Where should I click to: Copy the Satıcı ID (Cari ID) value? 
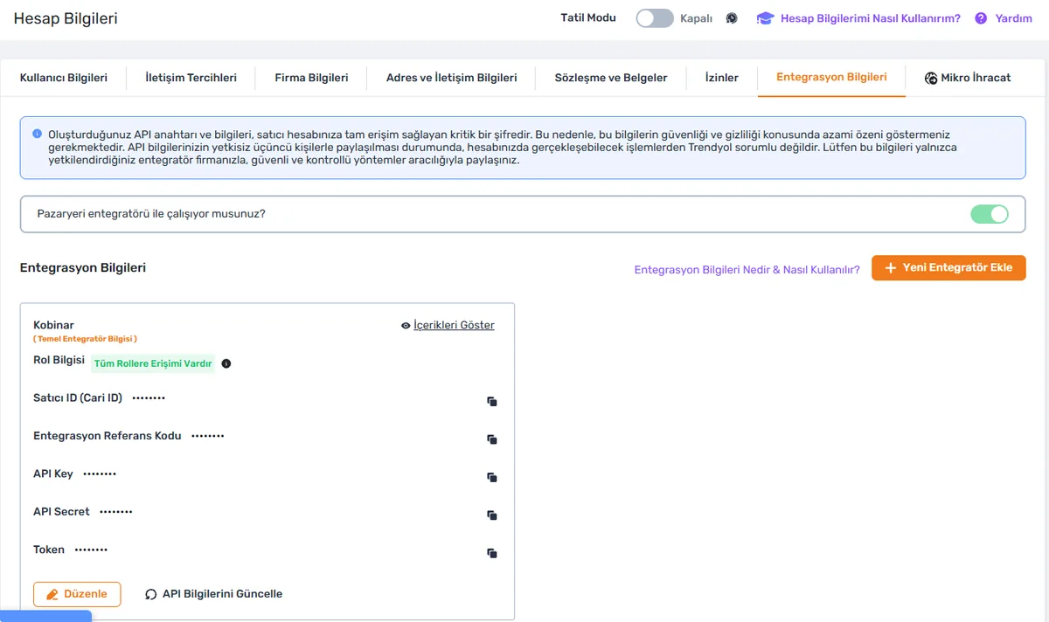[x=492, y=402]
